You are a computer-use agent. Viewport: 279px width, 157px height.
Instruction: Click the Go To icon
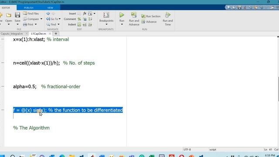coord(48,19)
